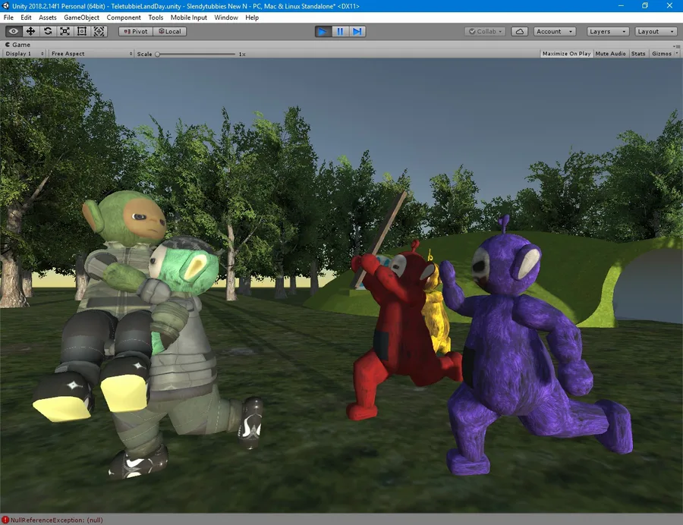Screen dimensions: 683x525
Task: Open the cloud Services window
Action: coord(519,31)
